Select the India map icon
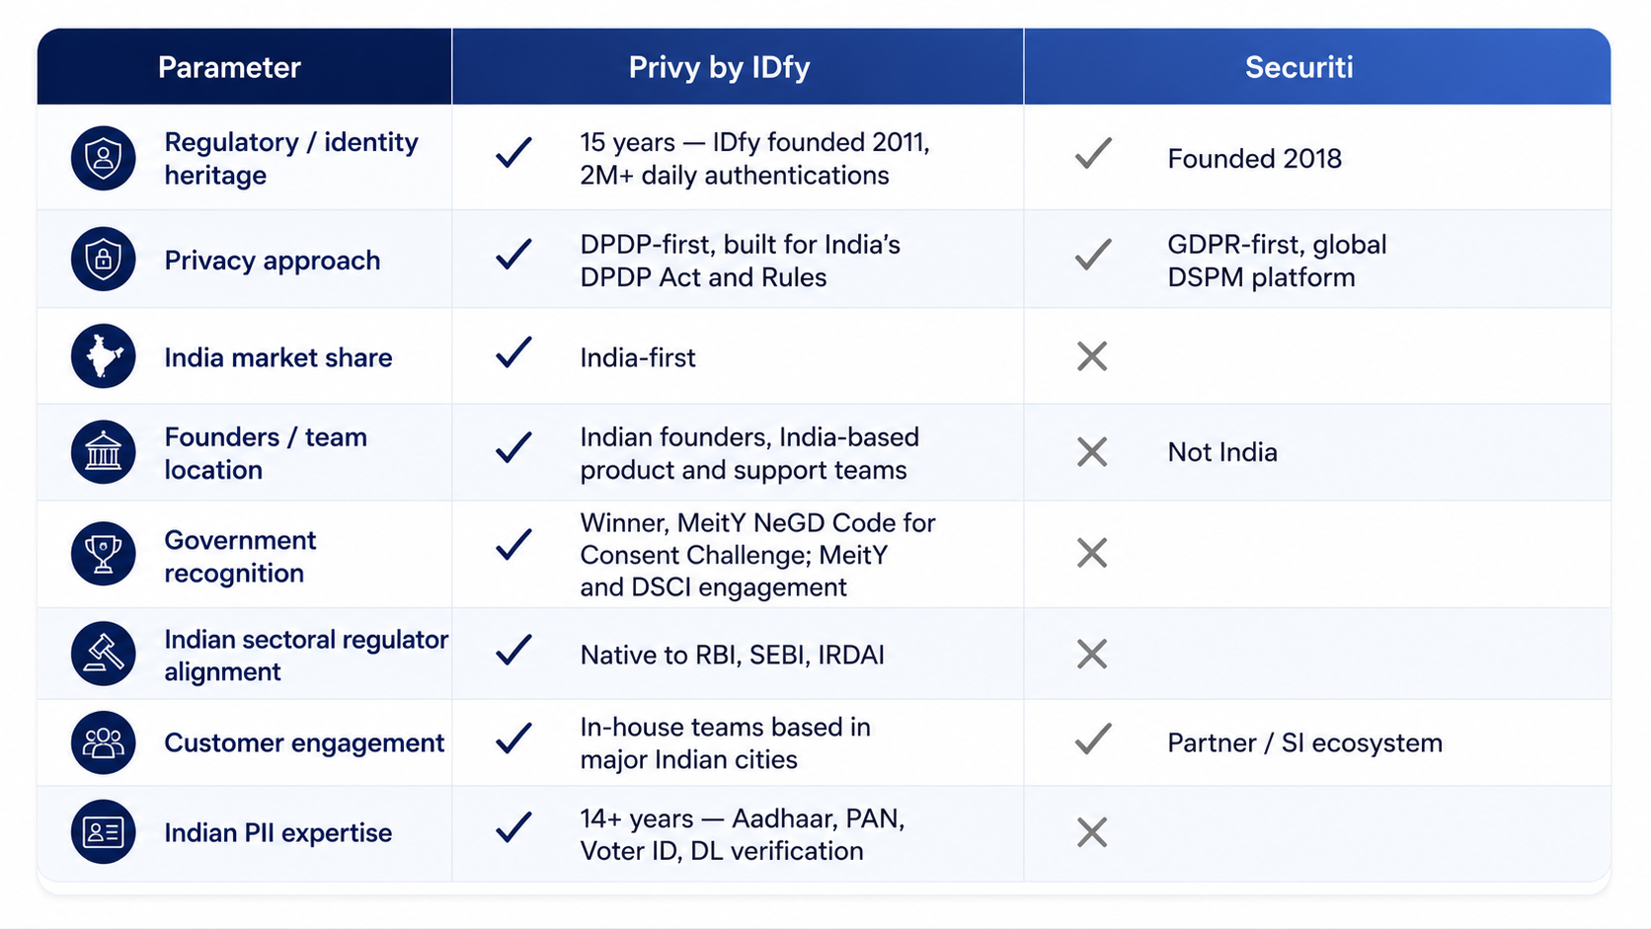1651x929 pixels. click(103, 356)
